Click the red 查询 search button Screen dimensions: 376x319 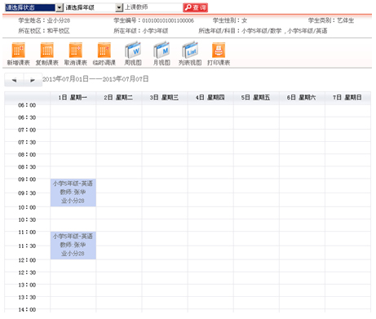[196, 7]
